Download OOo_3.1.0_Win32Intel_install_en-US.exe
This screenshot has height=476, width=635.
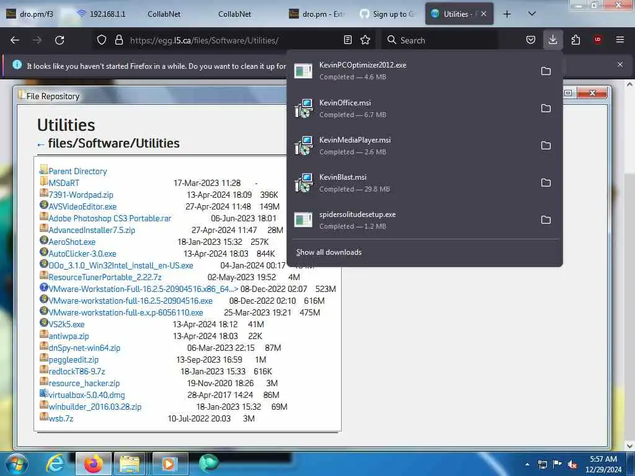121,265
